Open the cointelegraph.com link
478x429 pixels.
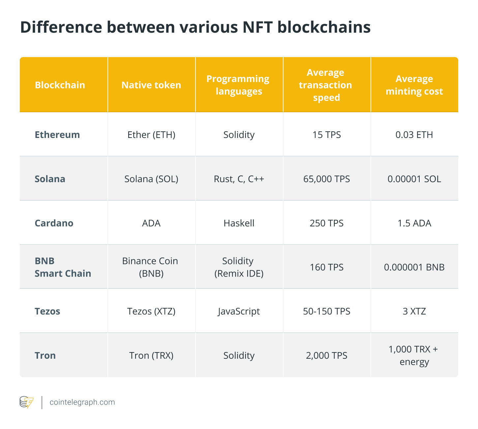pyautogui.click(x=82, y=402)
